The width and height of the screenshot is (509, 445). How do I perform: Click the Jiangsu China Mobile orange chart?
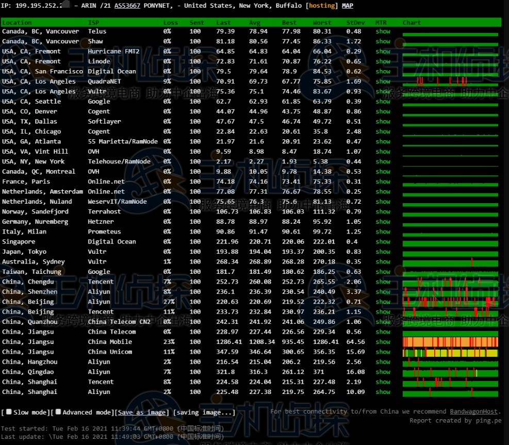(x=450, y=342)
